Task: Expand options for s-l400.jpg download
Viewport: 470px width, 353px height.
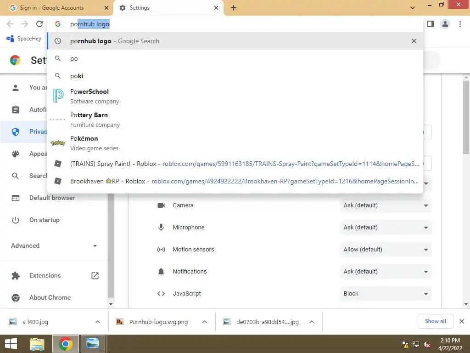Action: coord(98,322)
